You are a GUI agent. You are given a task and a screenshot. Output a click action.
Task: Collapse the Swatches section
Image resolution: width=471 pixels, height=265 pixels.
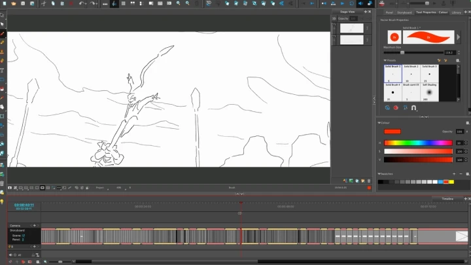[x=379, y=173]
